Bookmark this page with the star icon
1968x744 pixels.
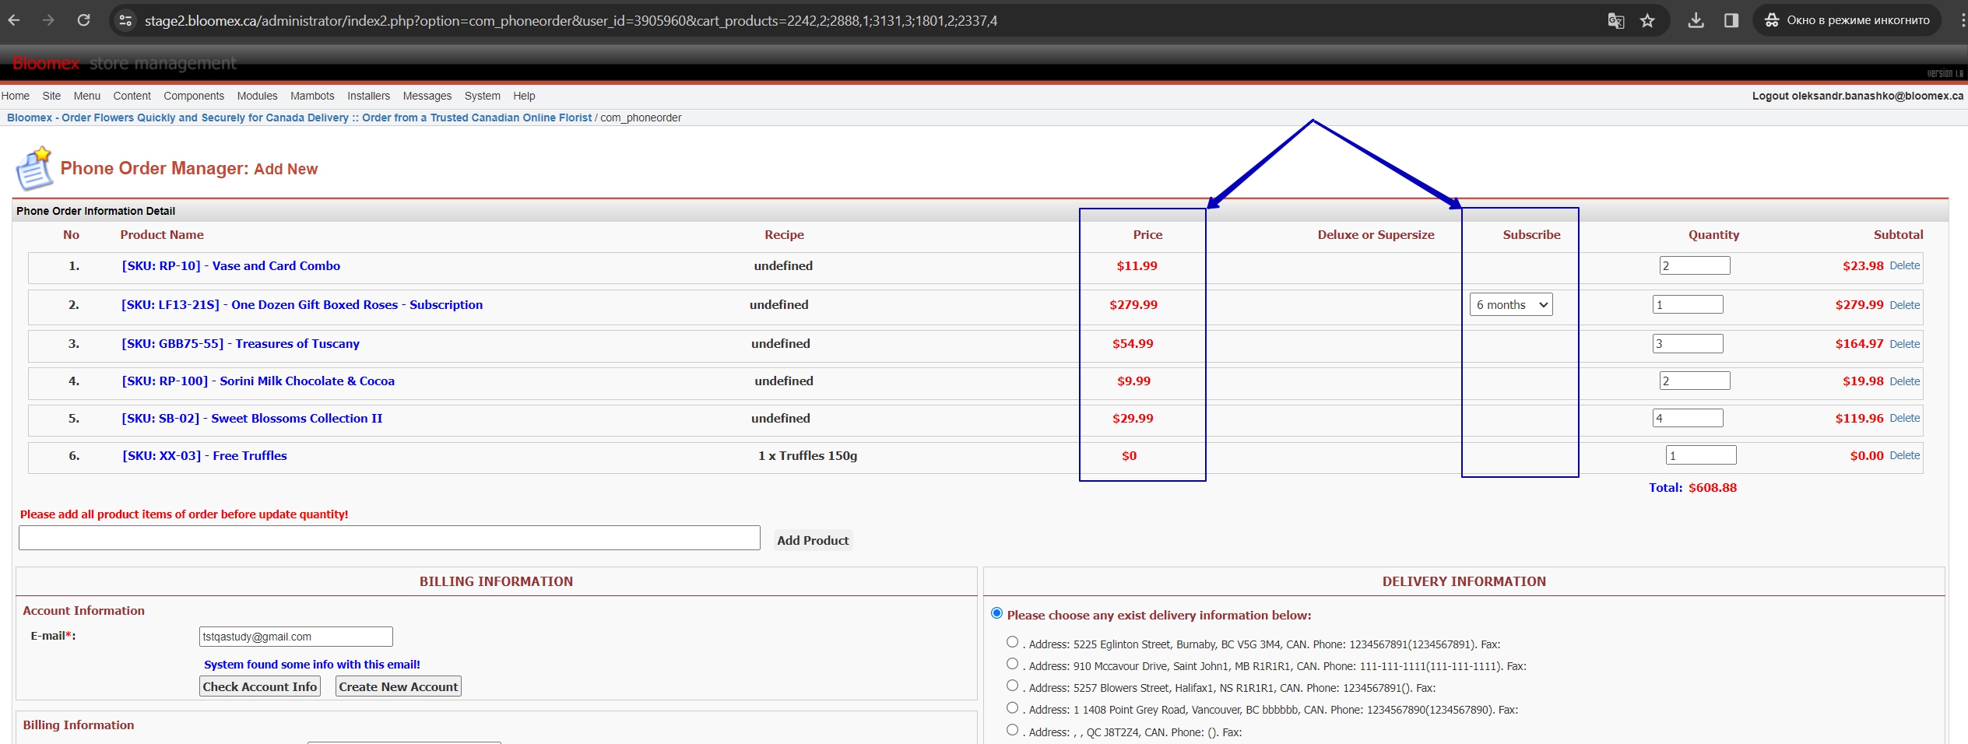point(1647,20)
